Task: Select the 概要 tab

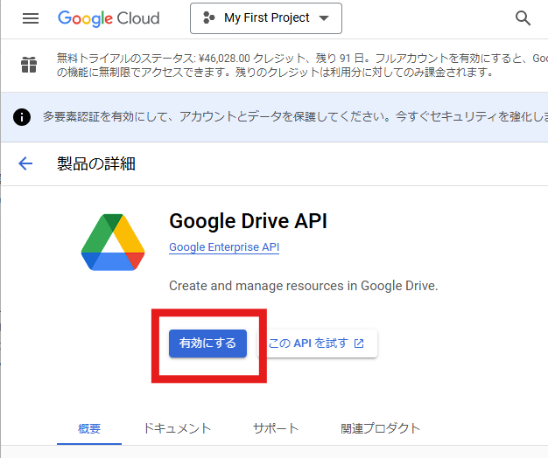Action: [x=89, y=428]
